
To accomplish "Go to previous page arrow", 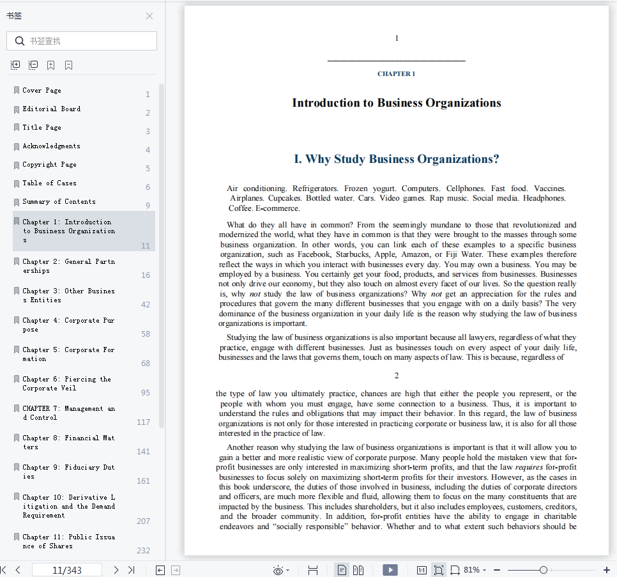I will tap(18, 570).
